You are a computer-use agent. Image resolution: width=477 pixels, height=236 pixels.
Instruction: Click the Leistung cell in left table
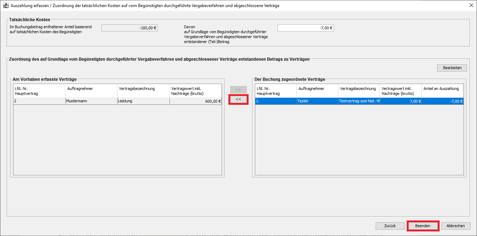click(x=143, y=101)
